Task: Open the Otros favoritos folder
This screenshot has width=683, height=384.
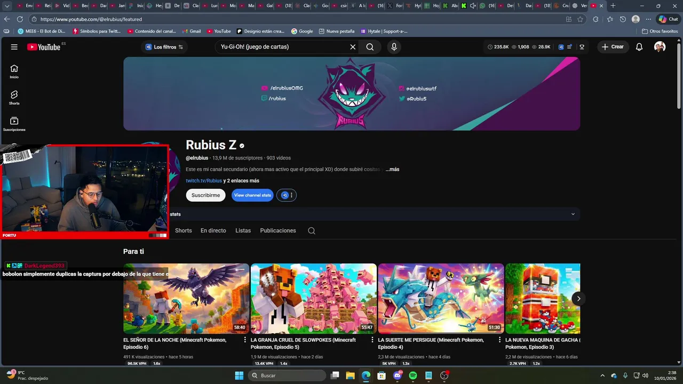Action: [660, 31]
